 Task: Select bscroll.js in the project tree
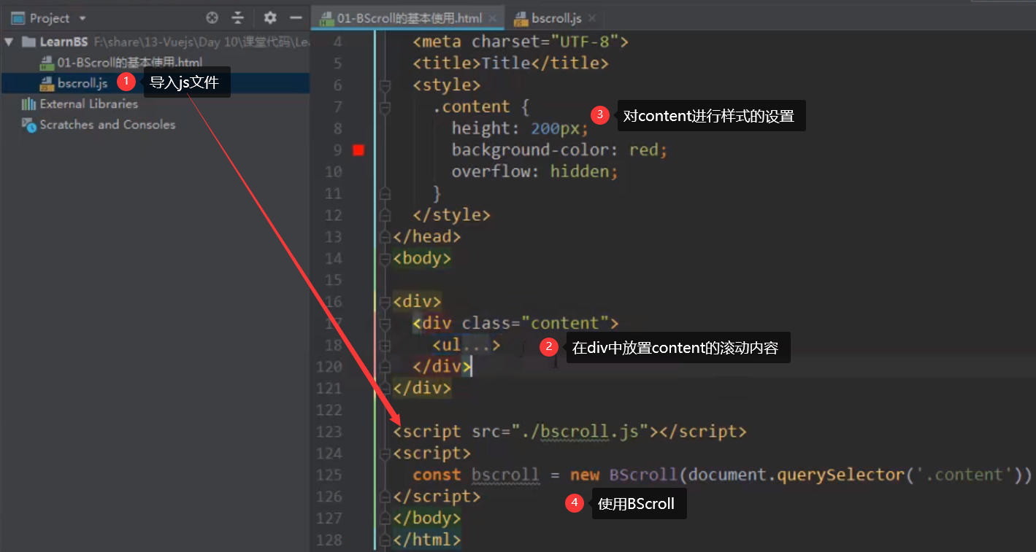[83, 83]
